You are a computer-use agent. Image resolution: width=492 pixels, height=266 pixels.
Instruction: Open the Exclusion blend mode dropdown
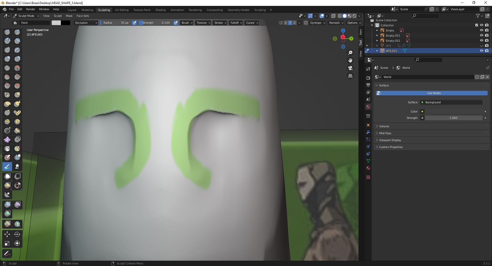coord(86,23)
